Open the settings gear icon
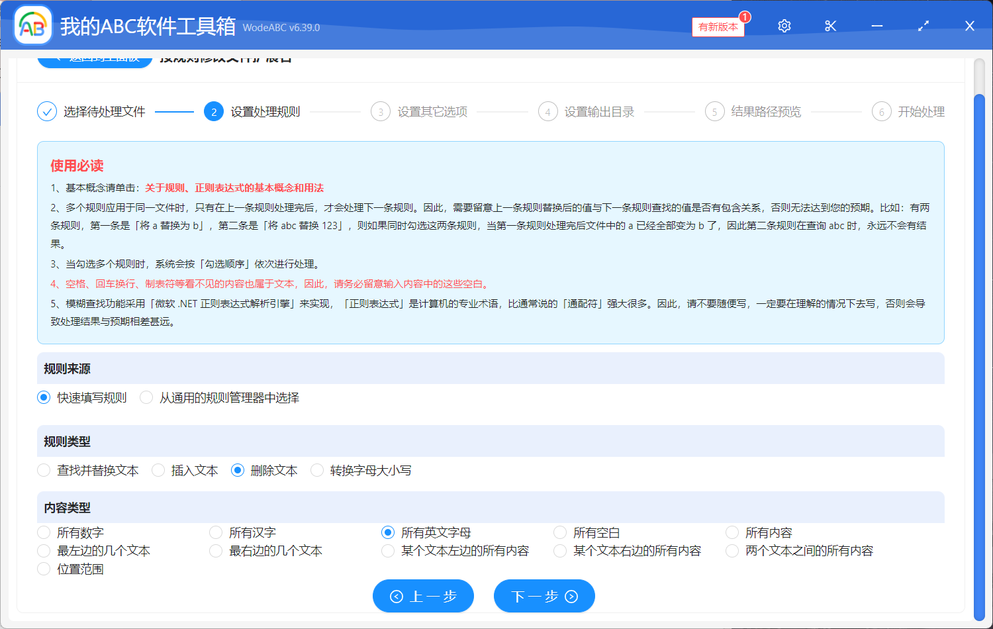The image size is (993, 629). tap(784, 25)
